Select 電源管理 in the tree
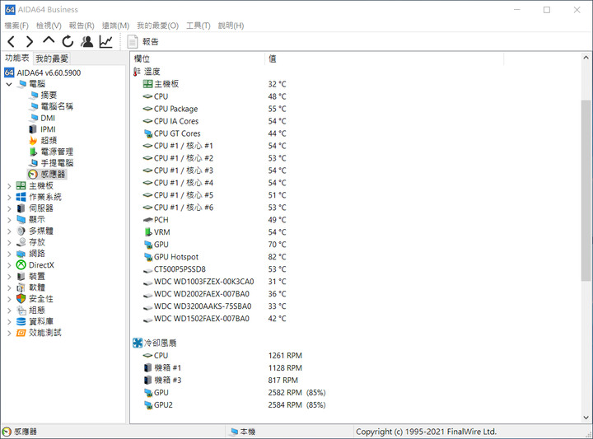593x439 pixels. click(x=57, y=152)
